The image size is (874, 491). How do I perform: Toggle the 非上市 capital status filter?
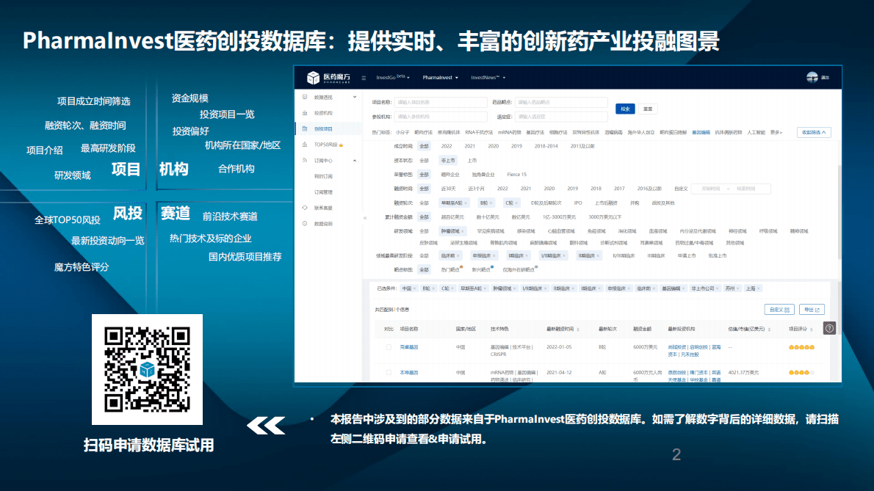point(448,160)
